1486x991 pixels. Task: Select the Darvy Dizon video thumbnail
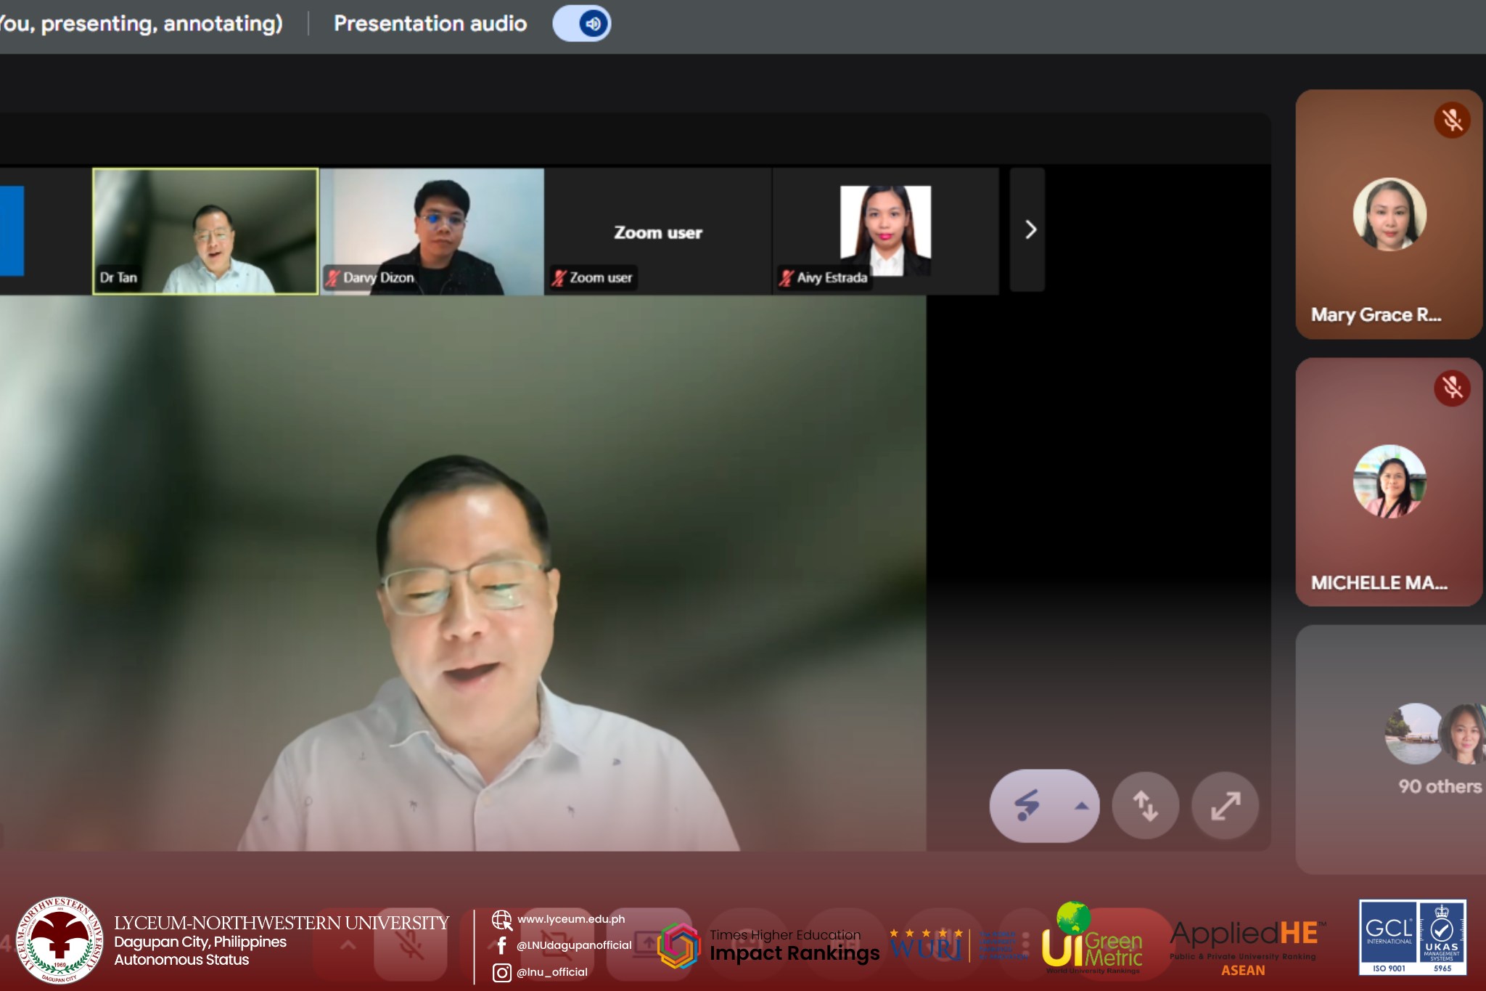click(432, 231)
